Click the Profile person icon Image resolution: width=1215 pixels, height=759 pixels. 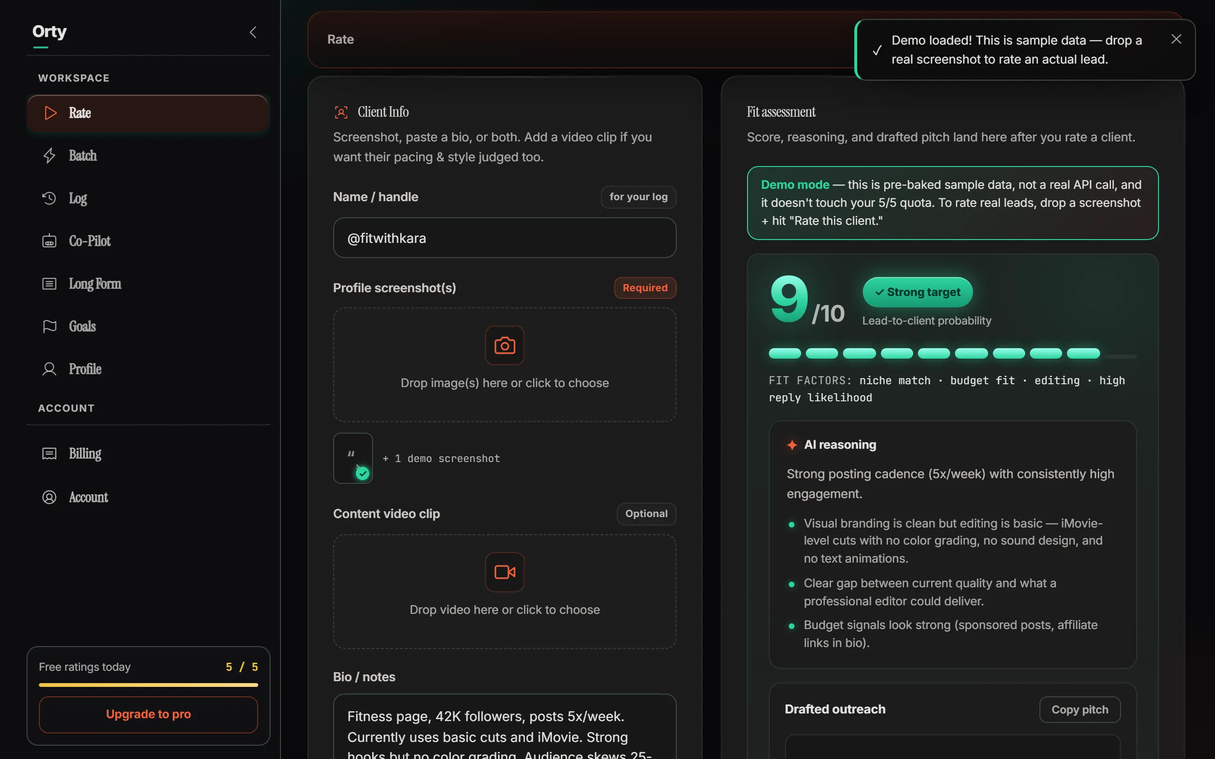(x=49, y=369)
